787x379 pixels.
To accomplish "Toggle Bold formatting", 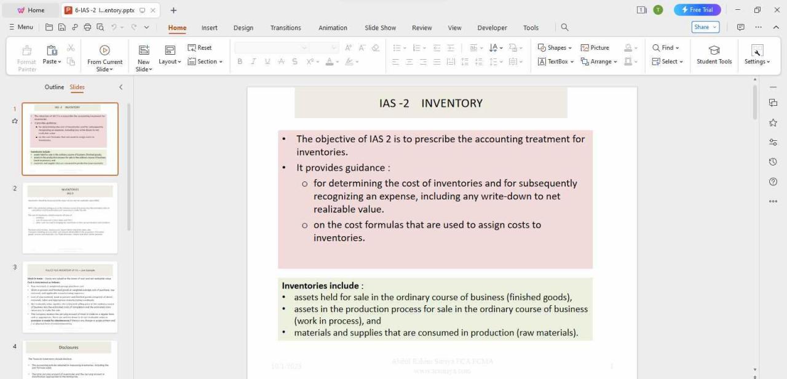I will tap(240, 62).
